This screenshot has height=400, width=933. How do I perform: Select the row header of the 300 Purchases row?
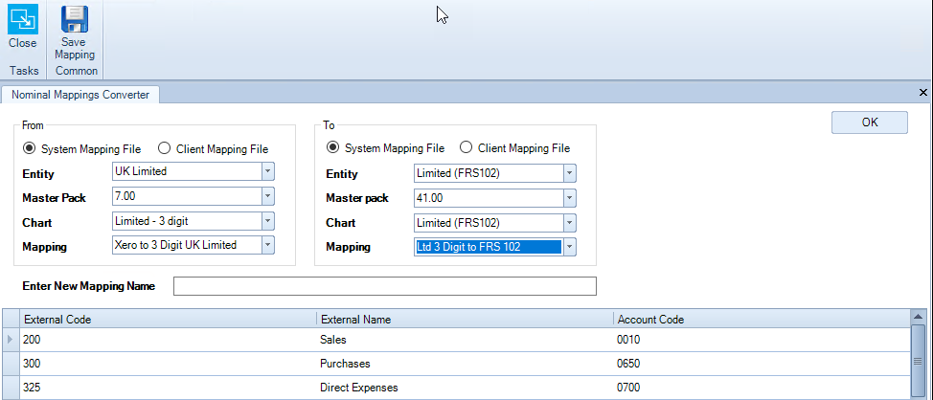[x=11, y=363]
